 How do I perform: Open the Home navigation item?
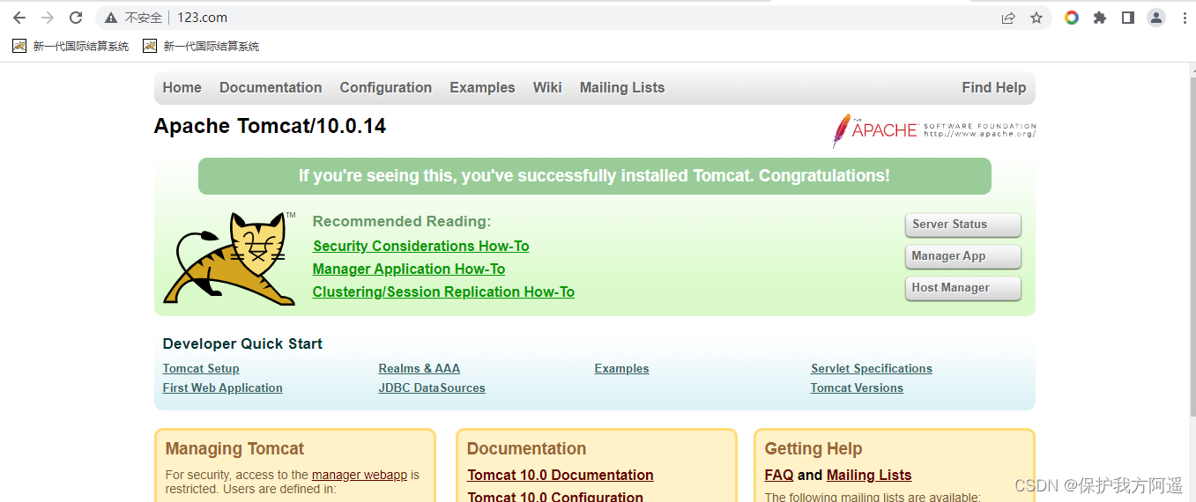coord(182,87)
